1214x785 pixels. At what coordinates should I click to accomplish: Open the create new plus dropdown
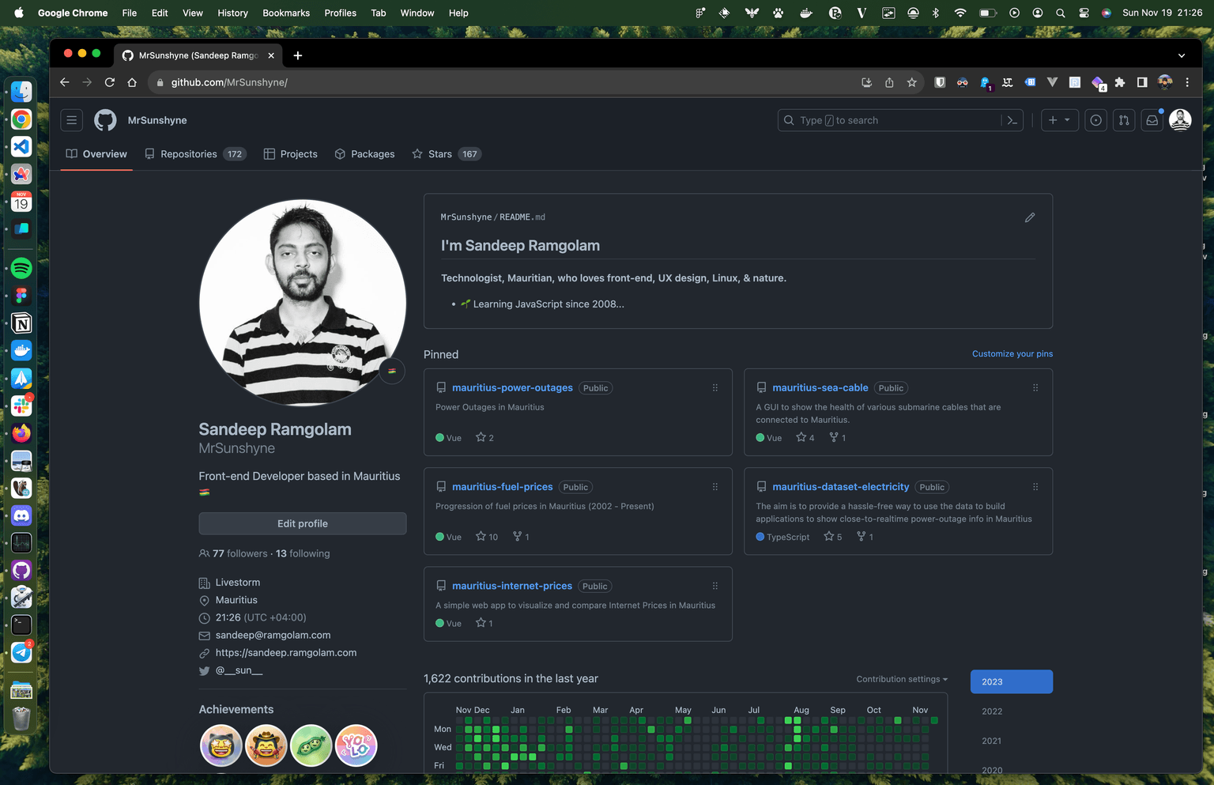tap(1059, 120)
